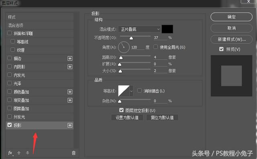This screenshot has height=159, width=257.
Task: Click the 距离 slider handle
Action: tap(121, 58)
